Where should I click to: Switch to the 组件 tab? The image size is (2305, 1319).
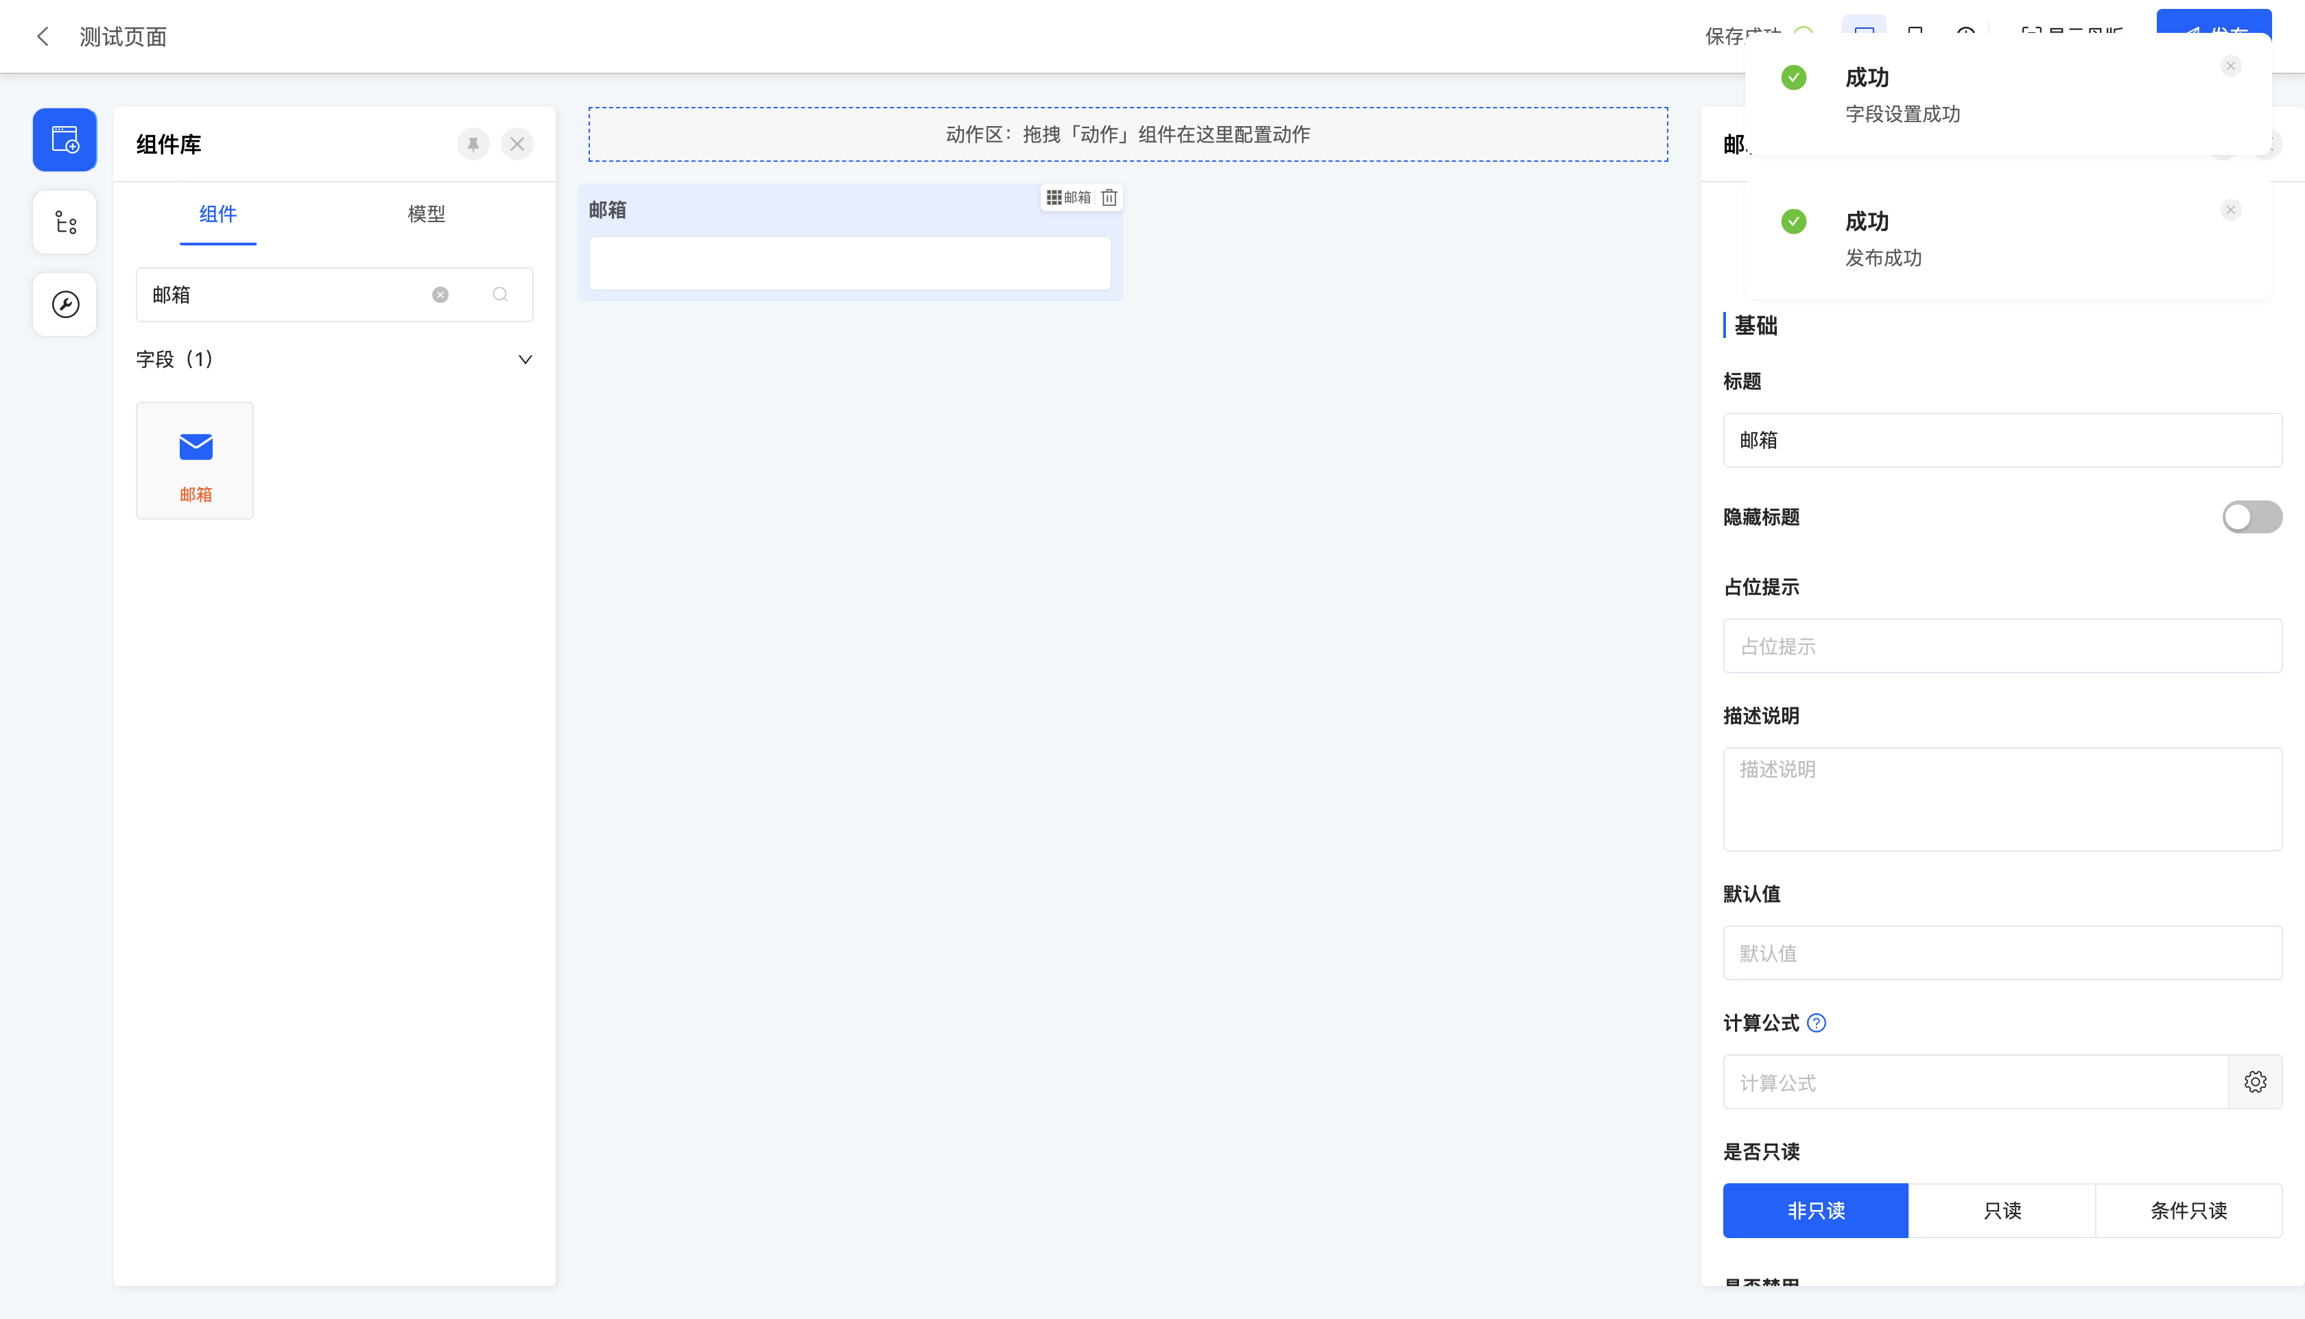[x=217, y=214]
